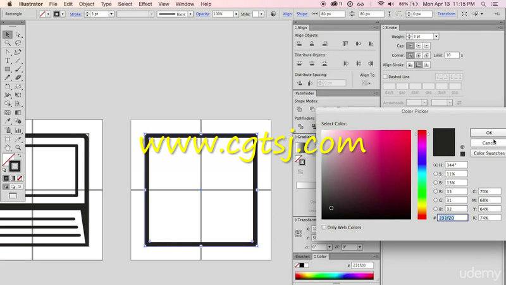The height and width of the screenshot is (285, 506).
Task: Click the Align link in control bar
Action: pyautogui.click(x=287, y=14)
